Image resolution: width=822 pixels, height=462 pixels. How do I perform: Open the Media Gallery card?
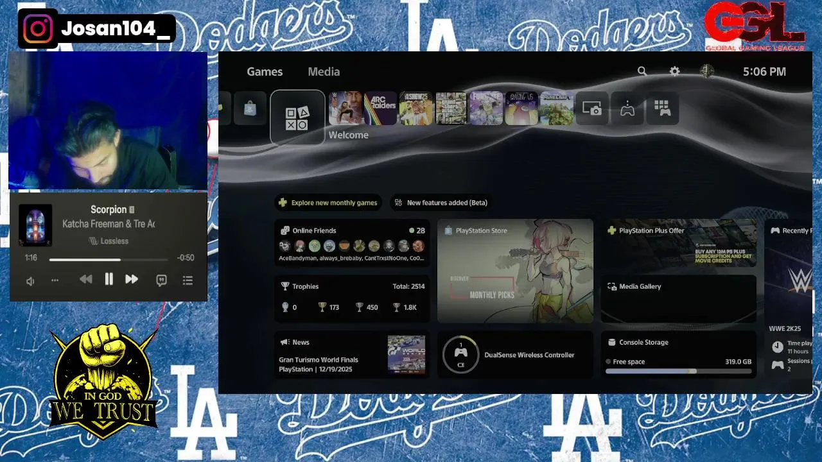coord(679,298)
